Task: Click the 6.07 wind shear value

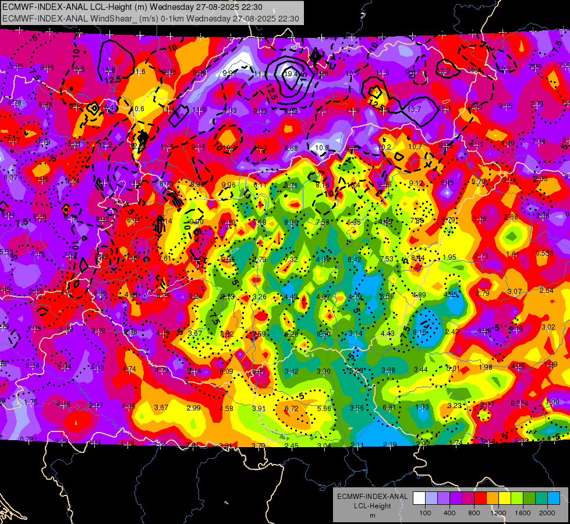Action: pos(10,178)
